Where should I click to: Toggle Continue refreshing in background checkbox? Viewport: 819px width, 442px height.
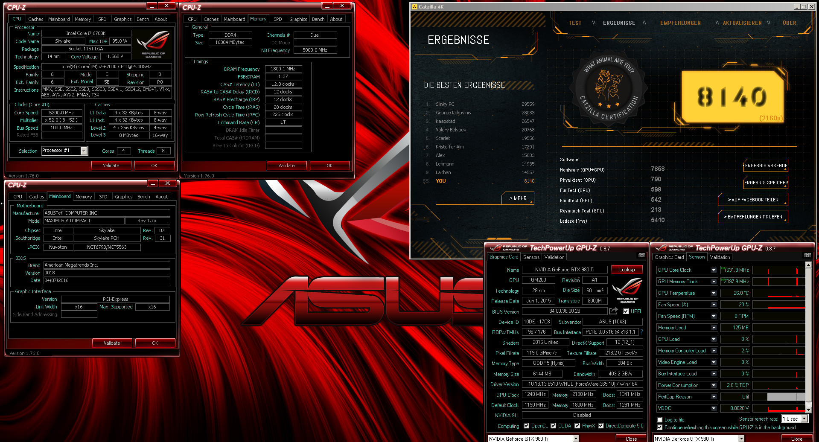660,427
